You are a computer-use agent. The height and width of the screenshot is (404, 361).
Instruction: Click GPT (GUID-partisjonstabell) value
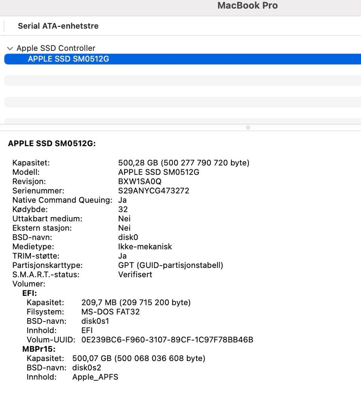point(171,265)
